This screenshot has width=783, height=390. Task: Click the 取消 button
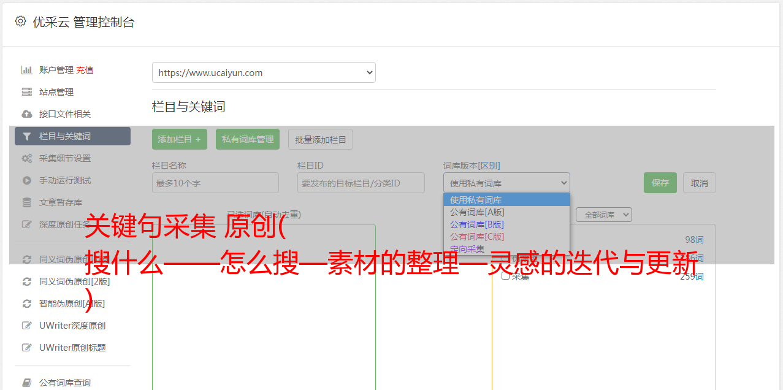[700, 183]
